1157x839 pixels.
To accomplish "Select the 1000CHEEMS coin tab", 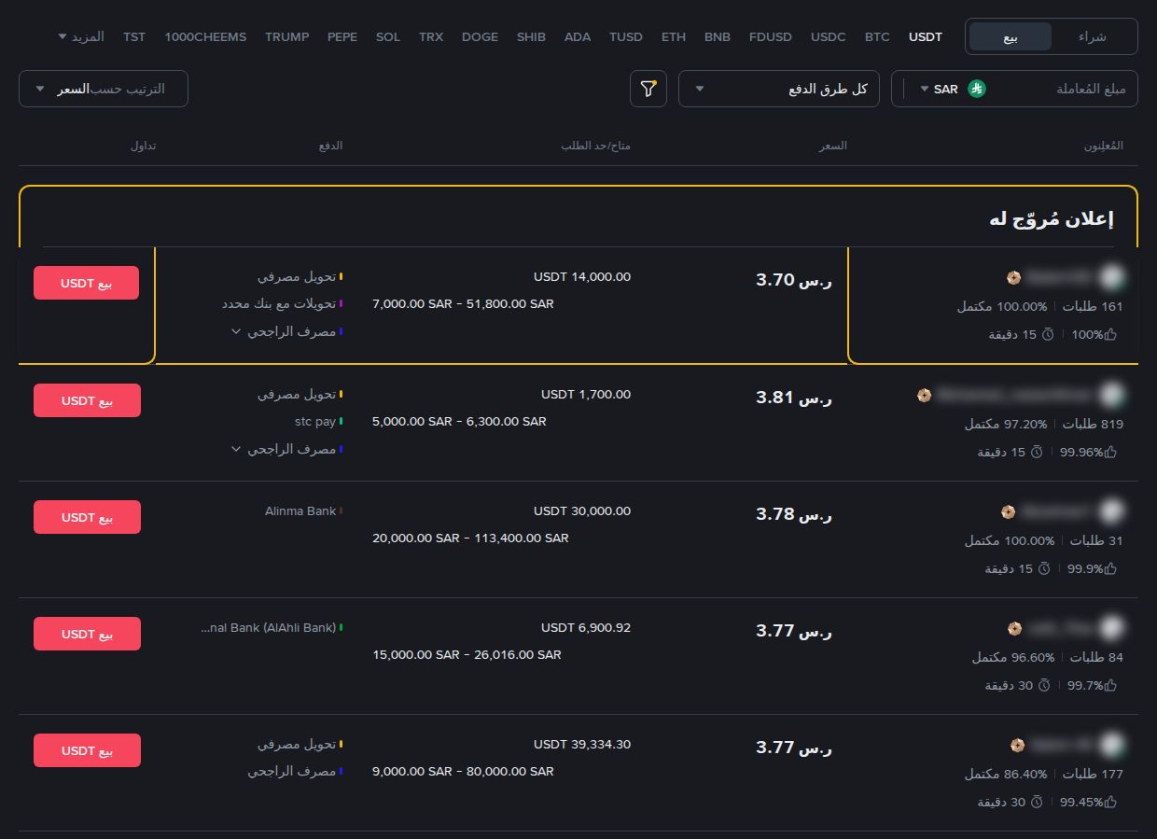I will 205,37.
